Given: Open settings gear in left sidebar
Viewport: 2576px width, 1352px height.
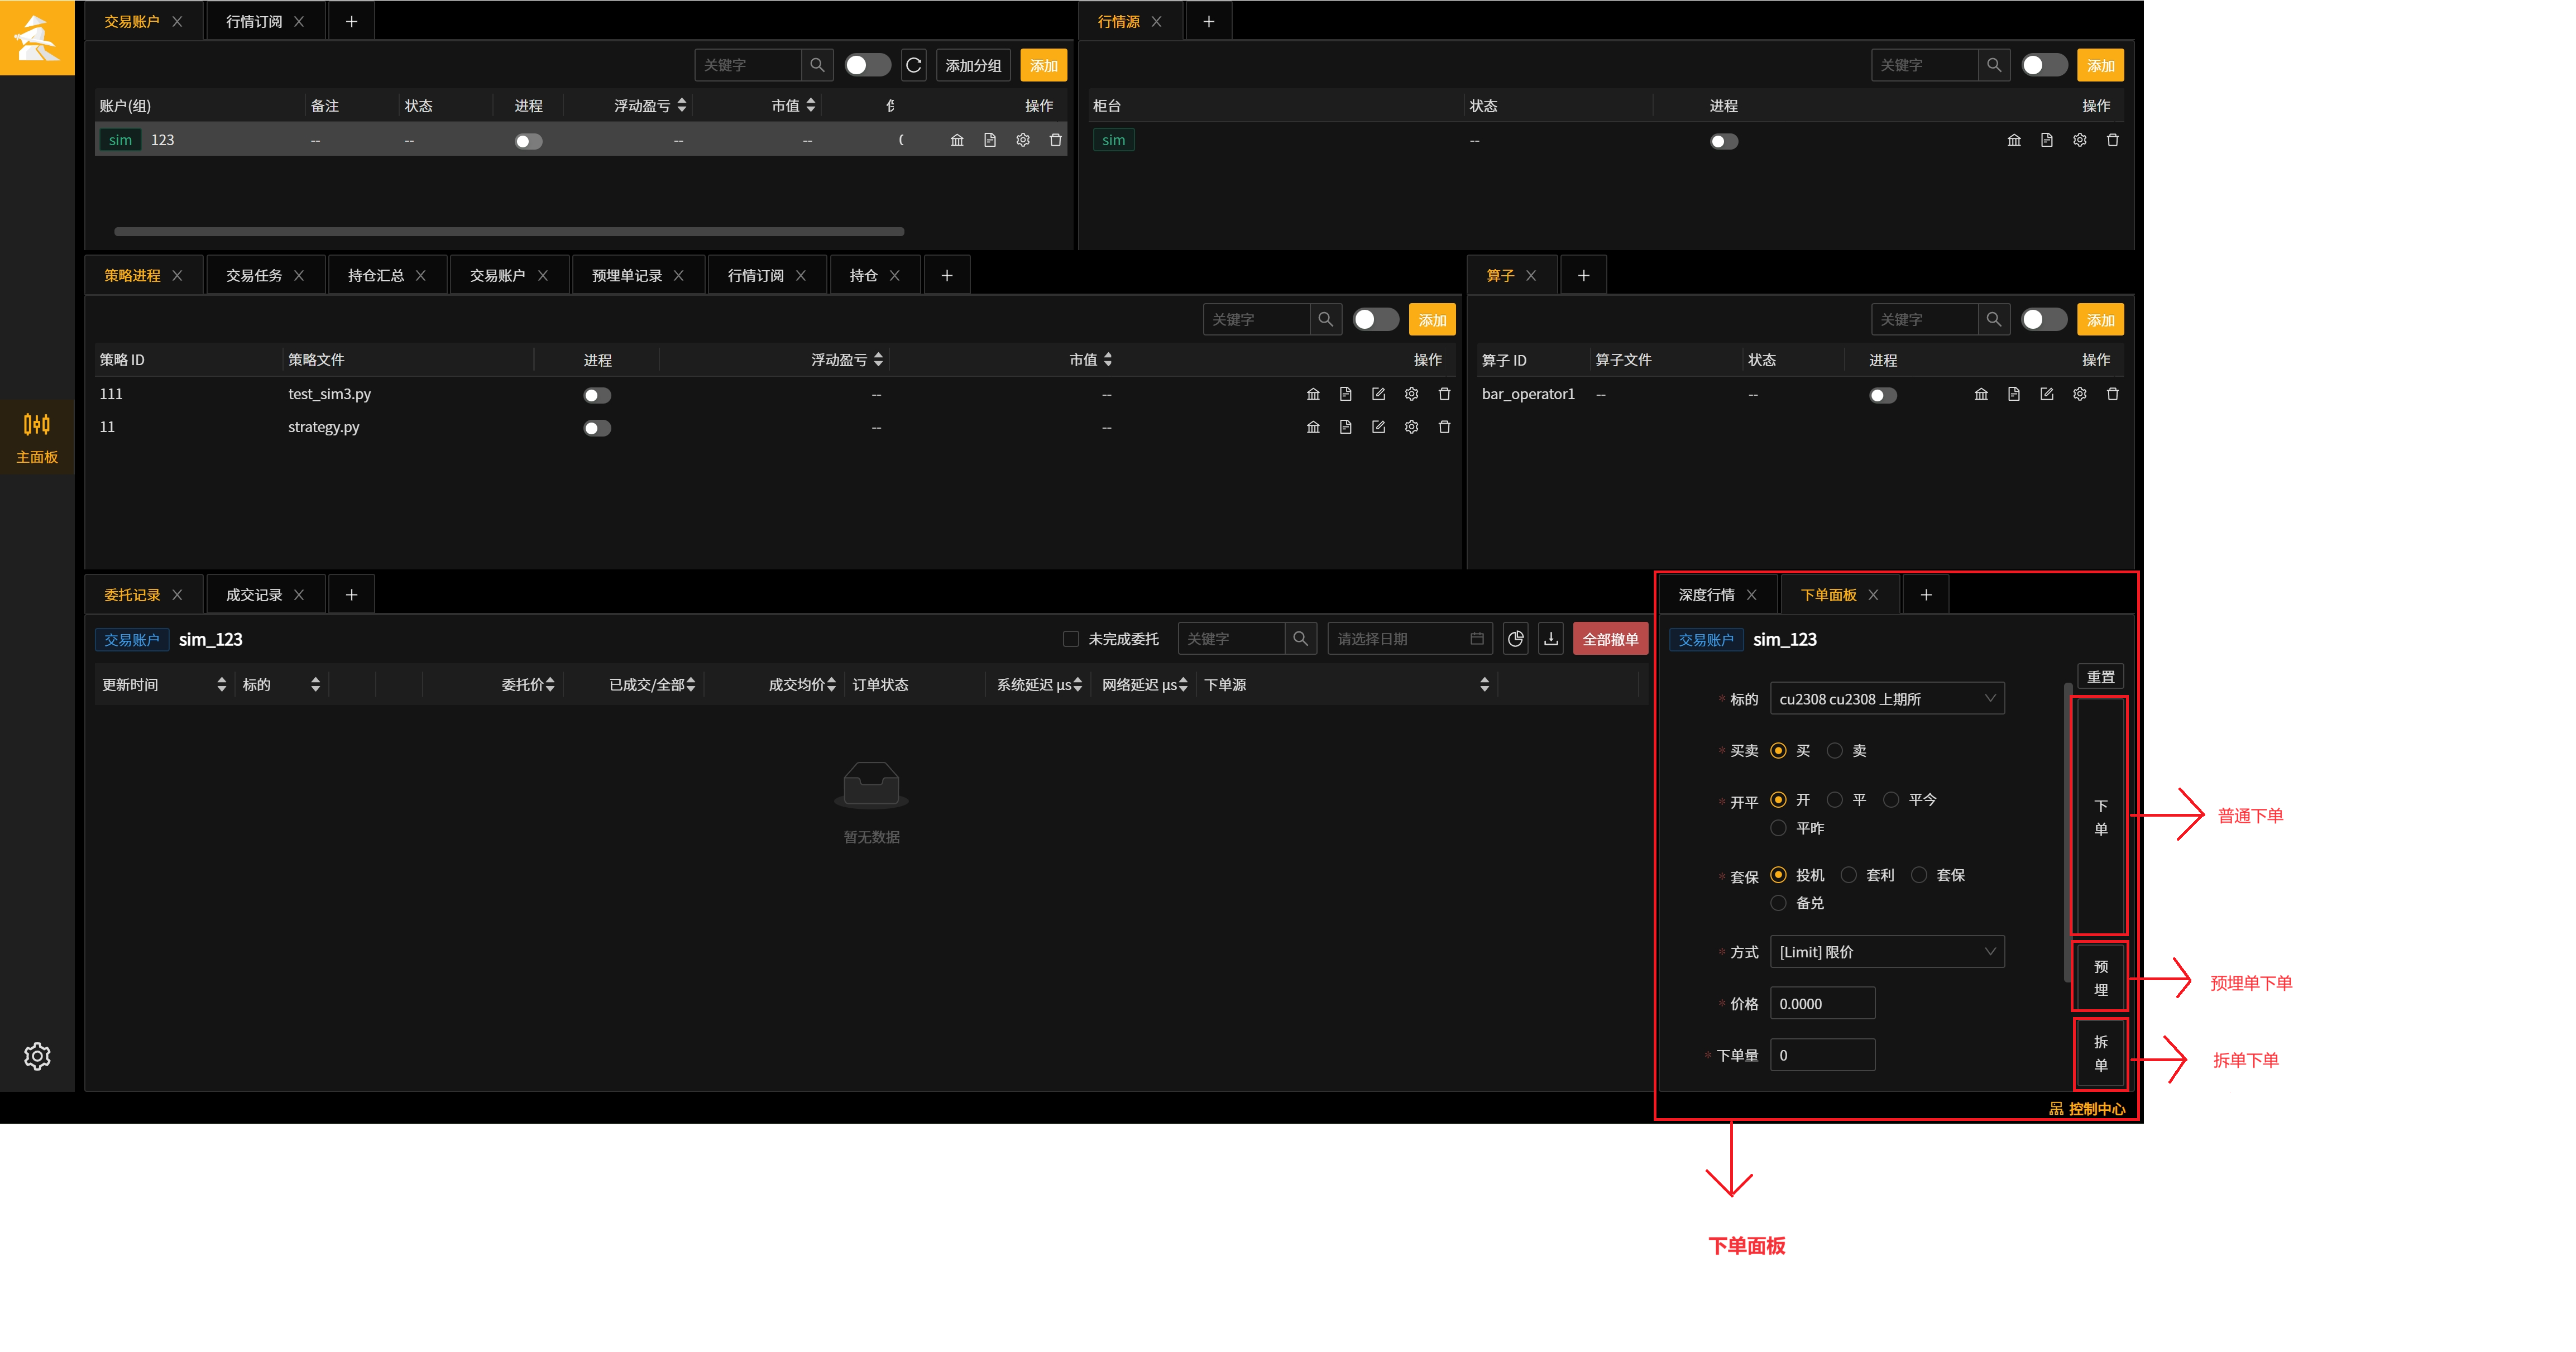Looking at the screenshot, I should [37, 1056].
